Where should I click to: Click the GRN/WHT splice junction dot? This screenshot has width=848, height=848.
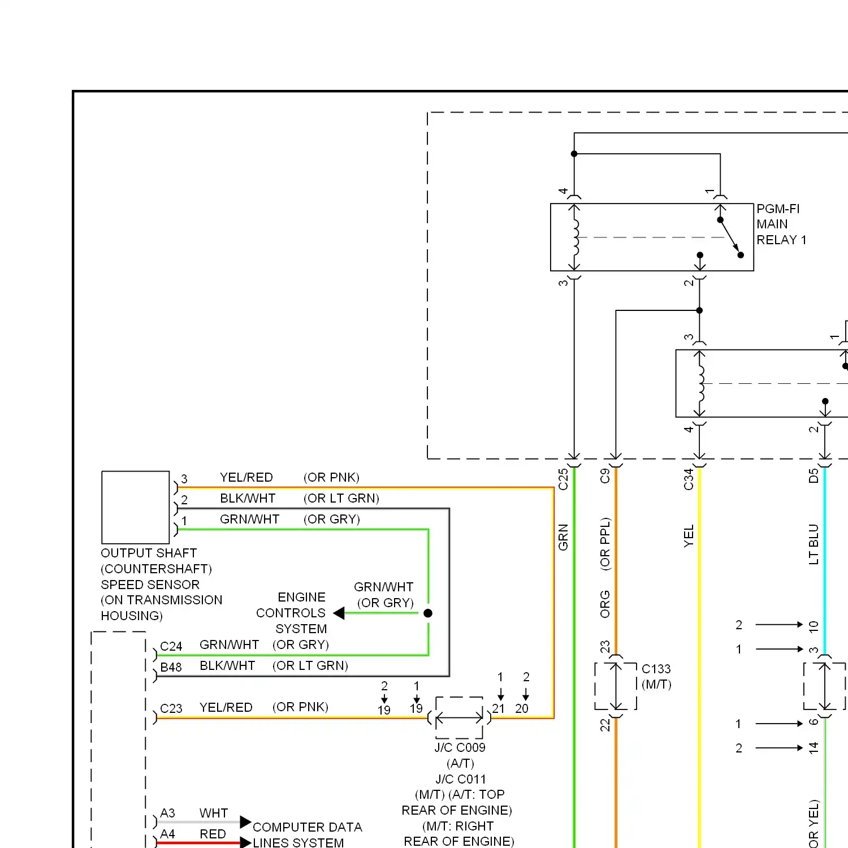click(428, 613)
